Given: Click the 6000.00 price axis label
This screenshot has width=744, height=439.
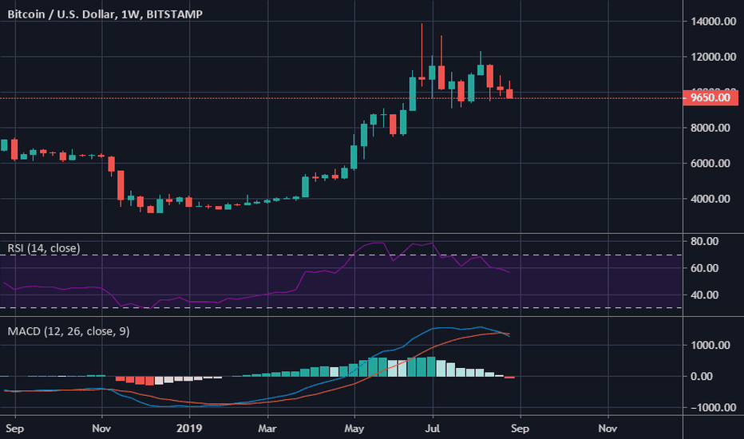Looking at the screenshot, I should point(710,164).
